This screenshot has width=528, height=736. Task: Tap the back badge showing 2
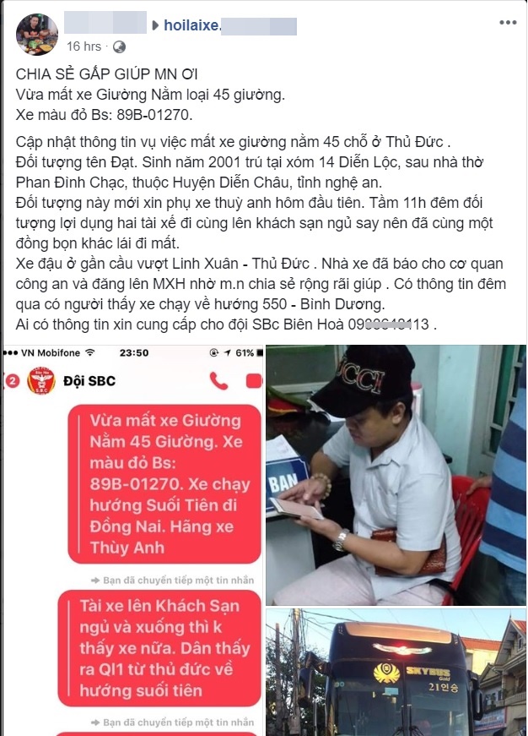point(12,381)
